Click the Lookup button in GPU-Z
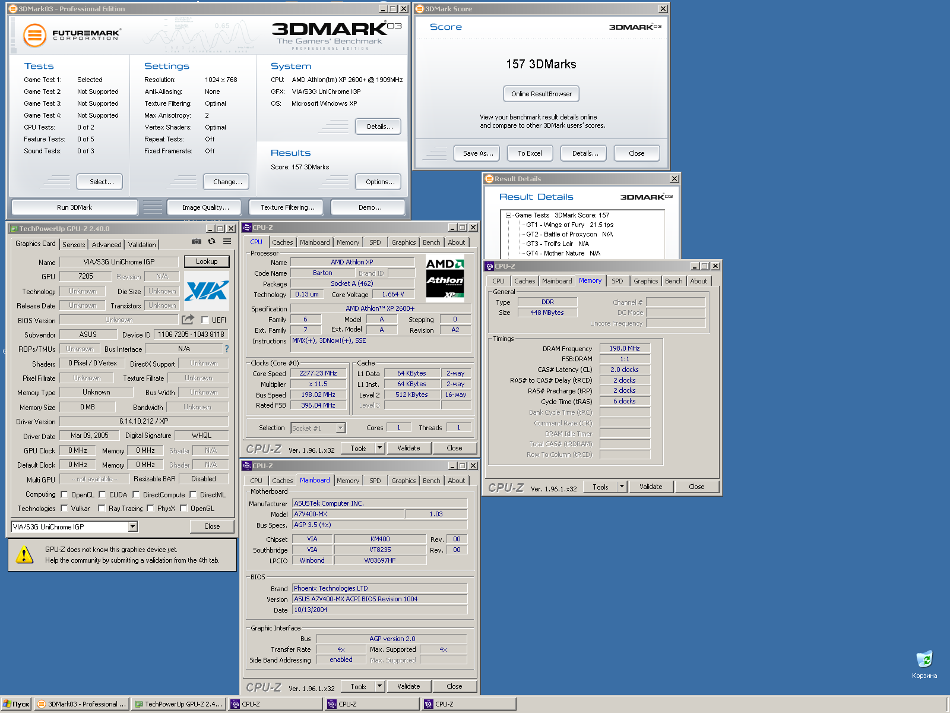 click(207, 261)
